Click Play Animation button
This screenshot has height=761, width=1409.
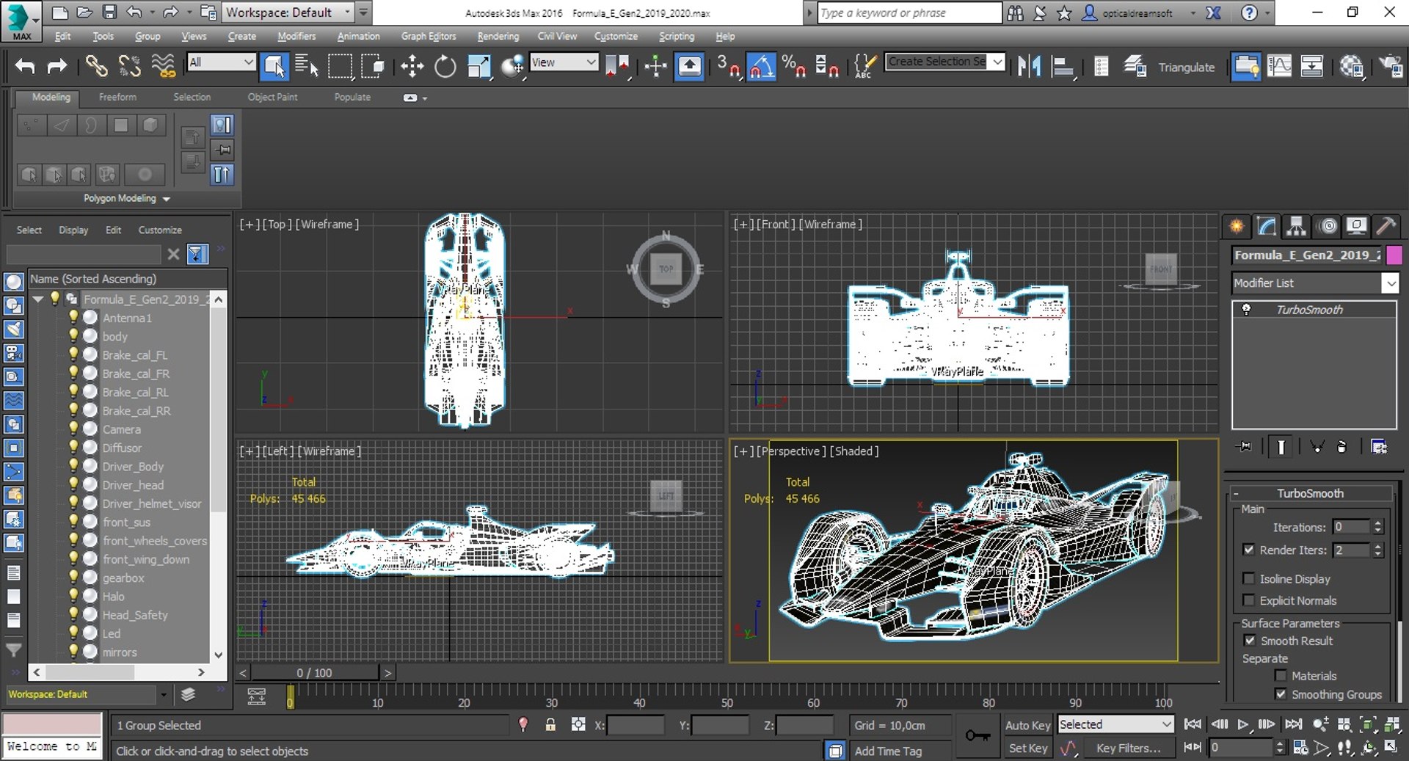point(1242,724)
